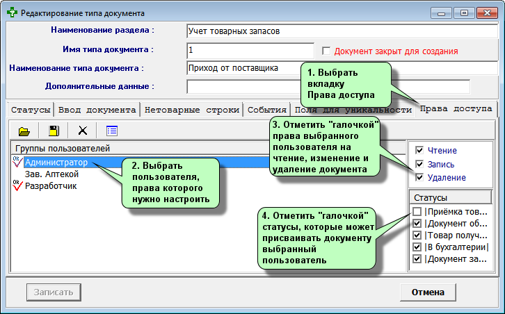505x314 pixels.
Task: Toggle the Чтение checkbox
Action: (x=419, y=150)
